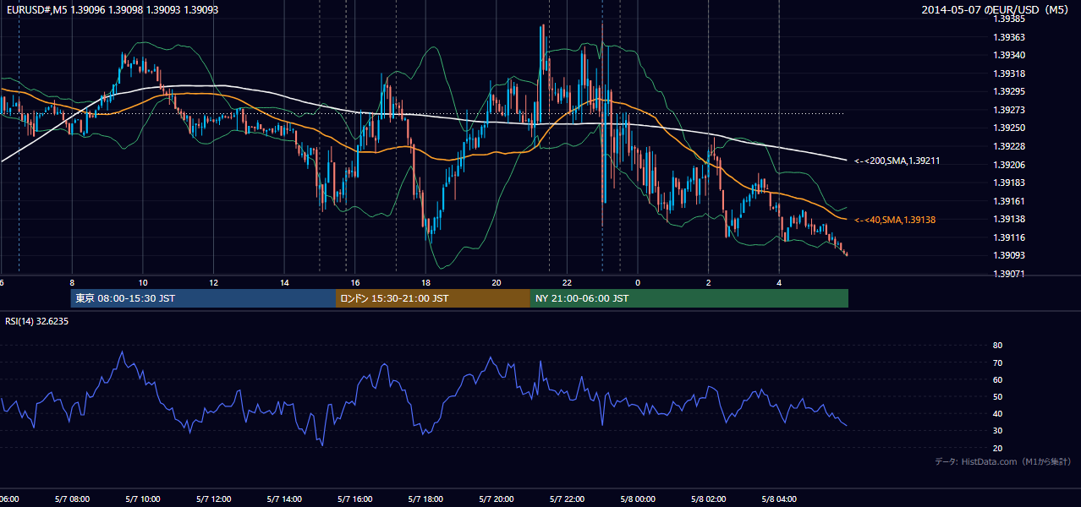Click the 5/8 00:00 time label

pos(639,499)
